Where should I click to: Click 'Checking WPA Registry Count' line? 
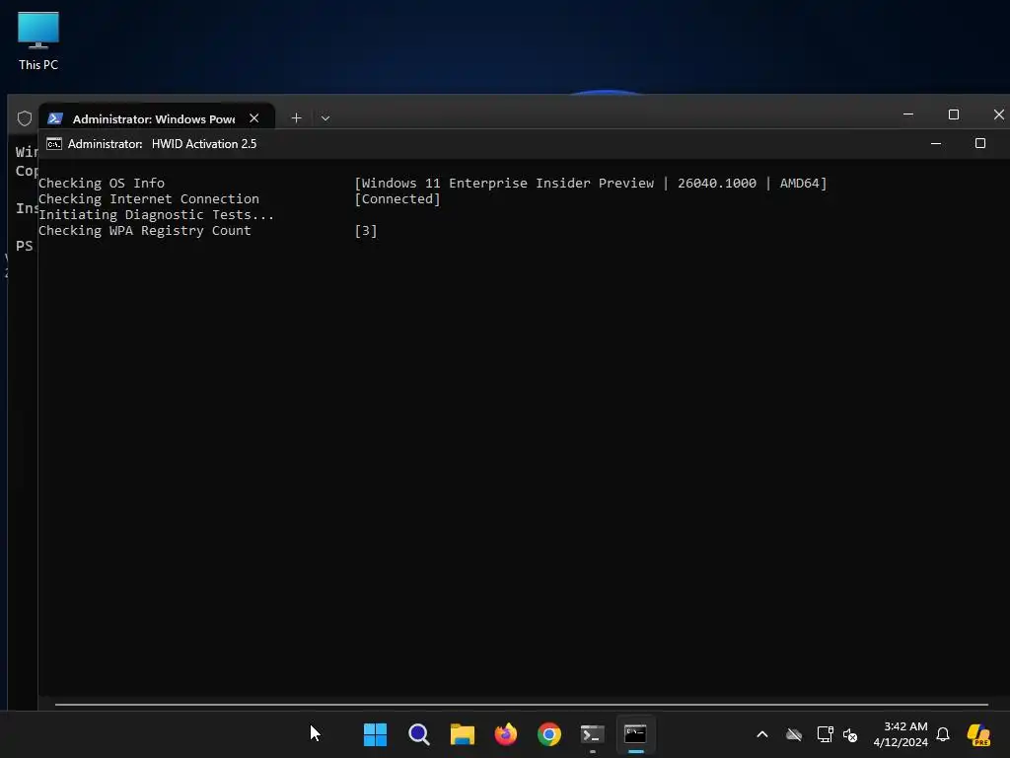144,231
